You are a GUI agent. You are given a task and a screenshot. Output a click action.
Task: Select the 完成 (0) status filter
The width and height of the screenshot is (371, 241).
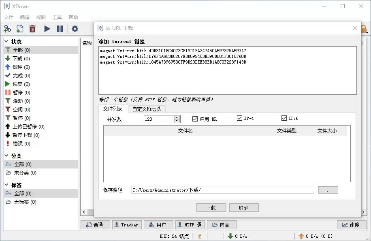tap(41, 75)
